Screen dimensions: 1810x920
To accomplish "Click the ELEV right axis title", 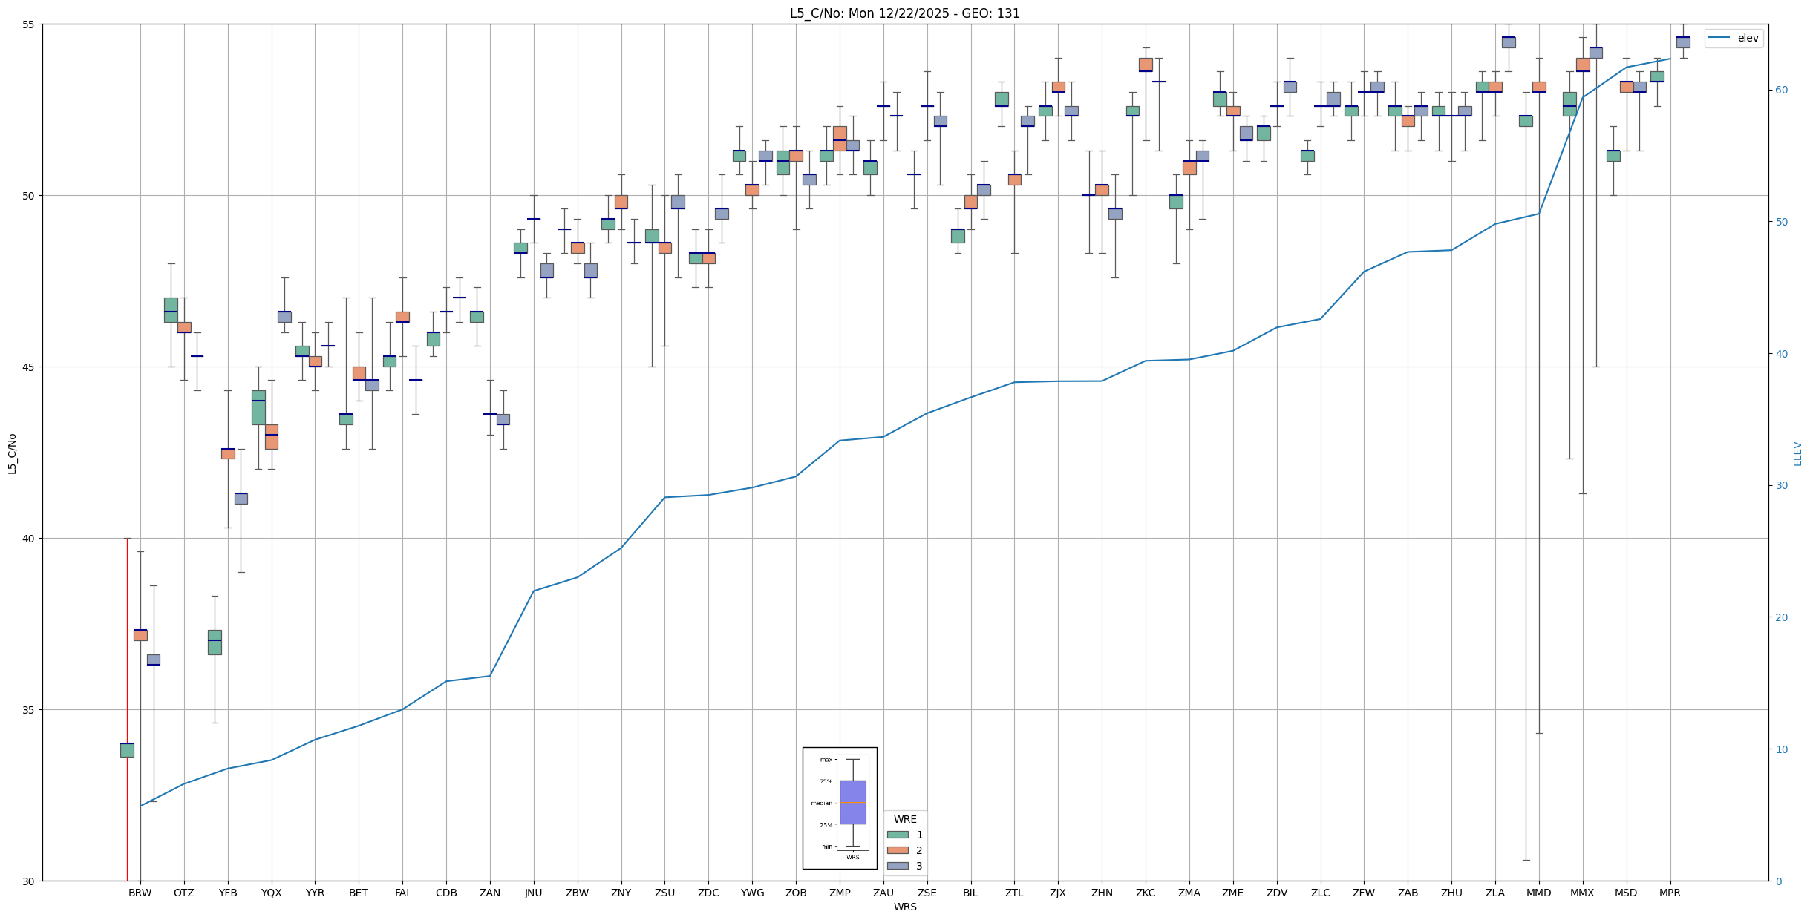I will pyautogui.click(x=1797, y=453).
